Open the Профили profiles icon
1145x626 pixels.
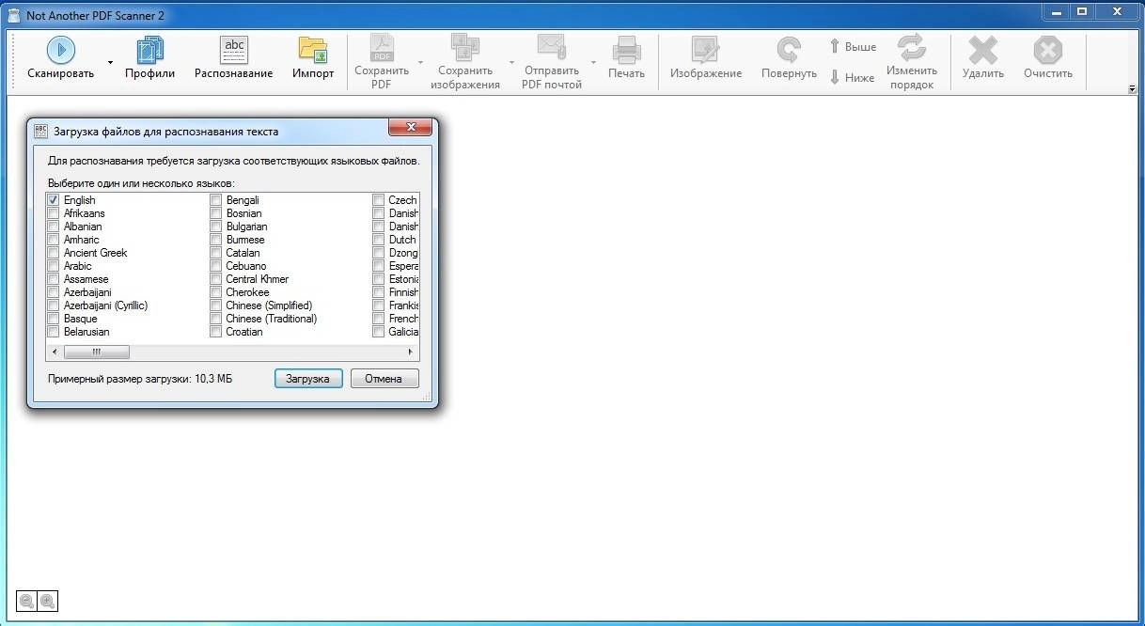point(150,50)
